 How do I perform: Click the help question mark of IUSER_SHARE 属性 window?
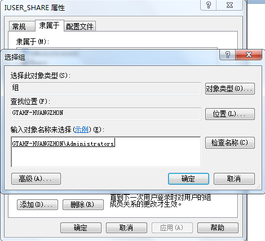(209, 5)
